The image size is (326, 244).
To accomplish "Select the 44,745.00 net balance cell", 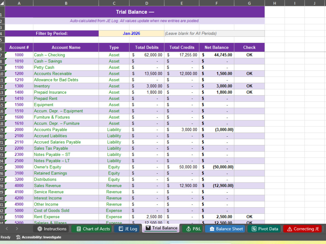I will pyautogui.click(x=217, y=55).
